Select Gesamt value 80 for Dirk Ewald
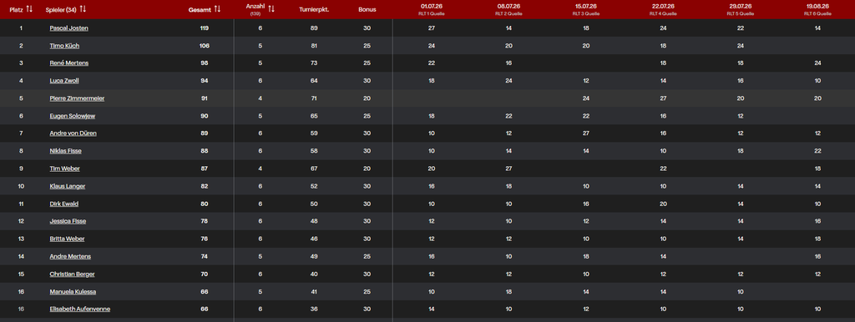Screen dimensions: 855x322 click(205, 204)
